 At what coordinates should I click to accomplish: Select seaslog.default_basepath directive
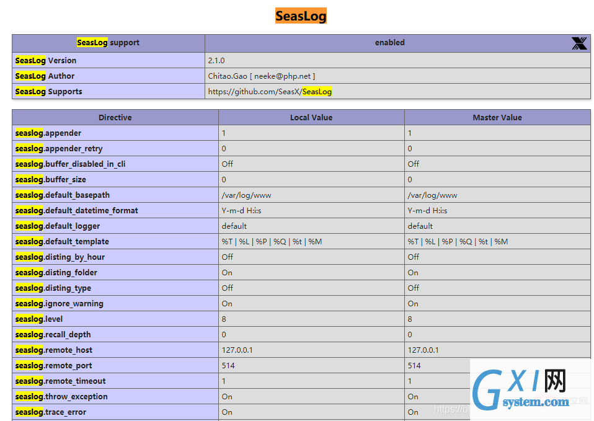(63, 195)
